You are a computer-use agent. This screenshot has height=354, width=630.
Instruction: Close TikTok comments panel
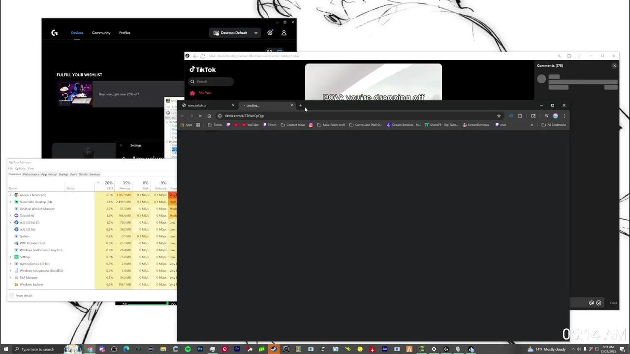point(614,65)
